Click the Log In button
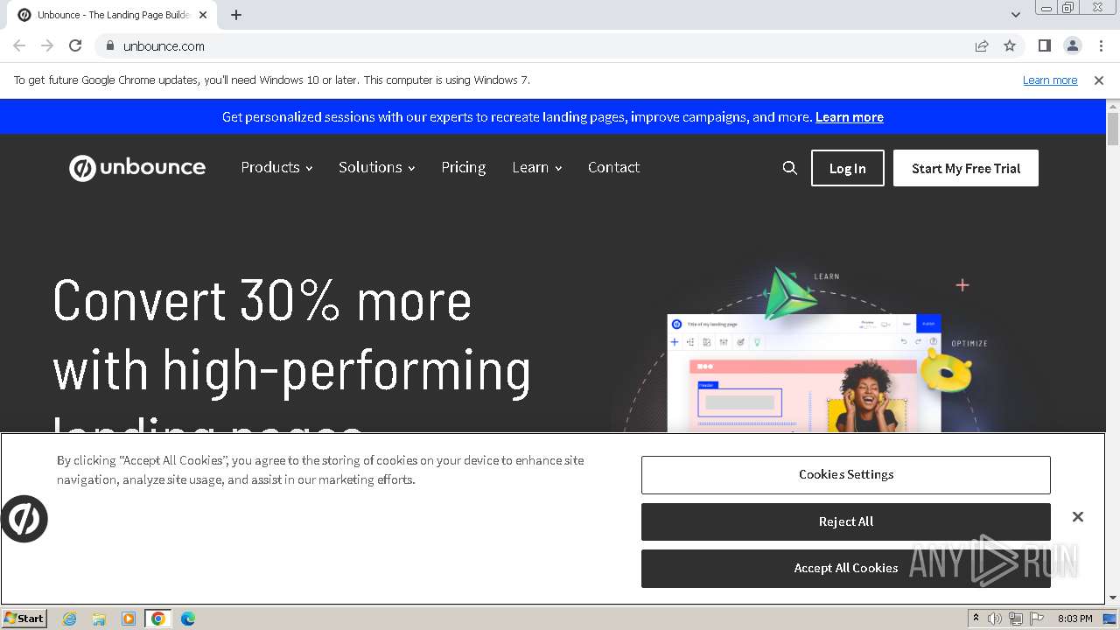The width and height of the screenshot is (1120, 630). [x=847, y=168]
